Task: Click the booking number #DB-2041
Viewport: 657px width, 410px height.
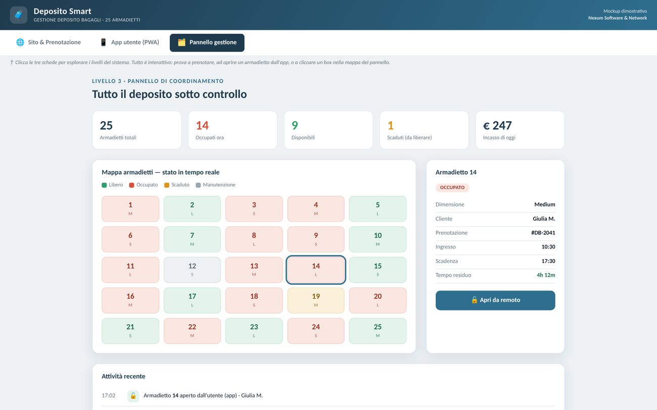Action: (543, 233)
